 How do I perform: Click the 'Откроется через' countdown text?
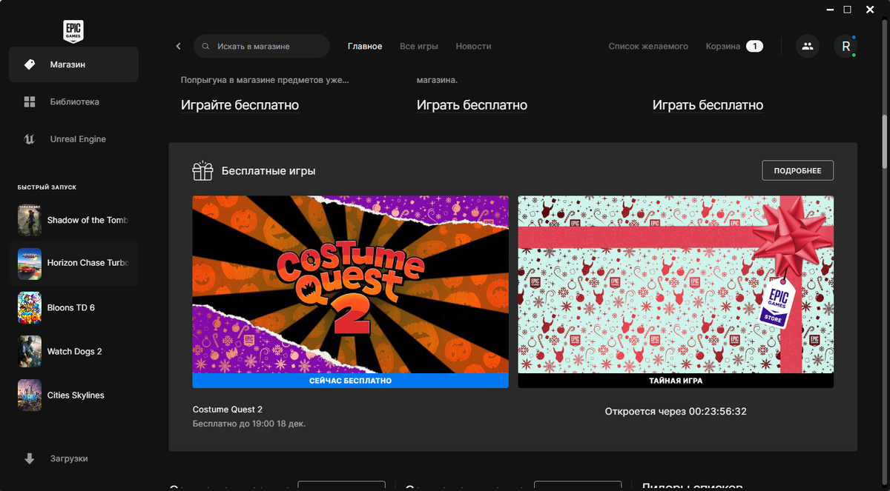coord(676,411)
